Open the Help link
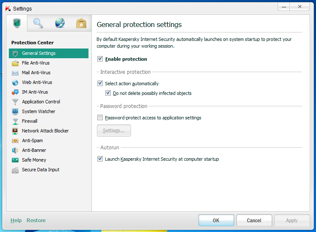This screenshot has height=232, width=316. pos(16,221)
